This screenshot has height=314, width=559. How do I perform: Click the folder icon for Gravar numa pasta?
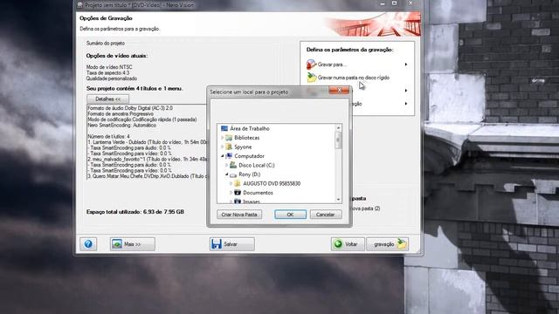point(312,78)
